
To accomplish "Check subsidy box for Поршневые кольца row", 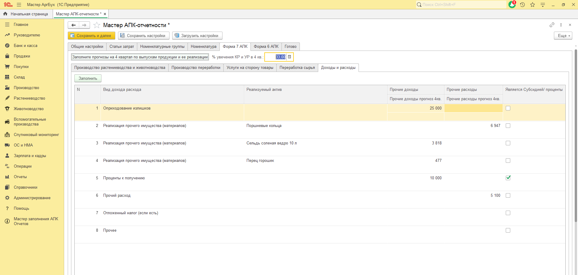I will (508, 125).
